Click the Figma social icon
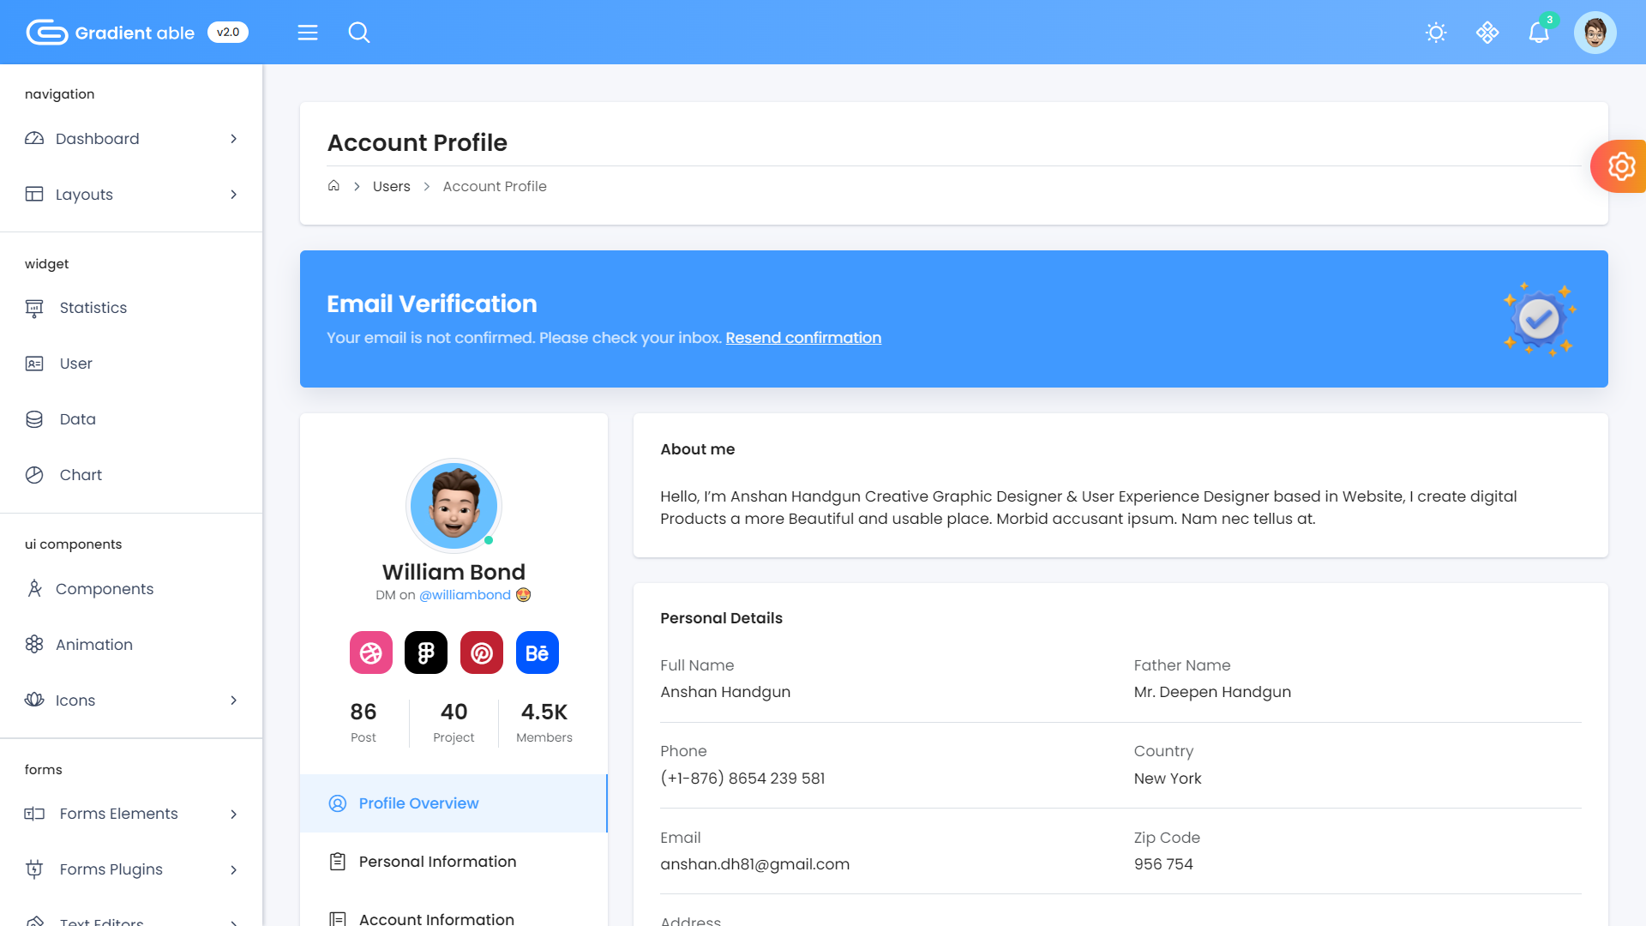Screen dimensions: 1646x926 coord(426,653)
